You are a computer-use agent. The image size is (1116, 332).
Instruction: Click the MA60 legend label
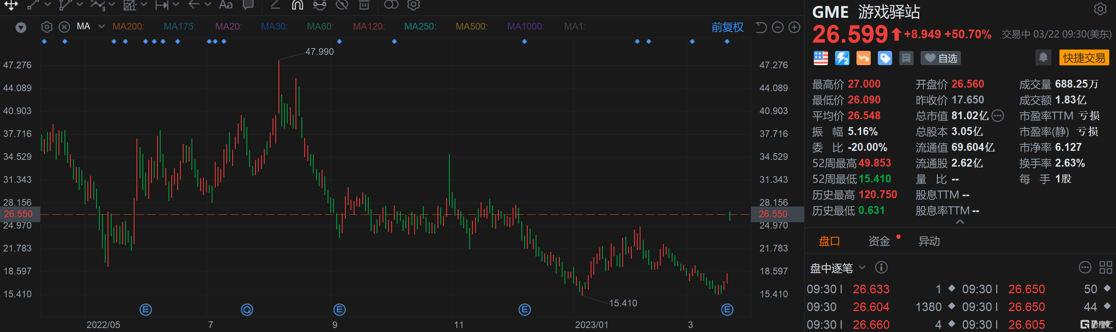point(320,26)
